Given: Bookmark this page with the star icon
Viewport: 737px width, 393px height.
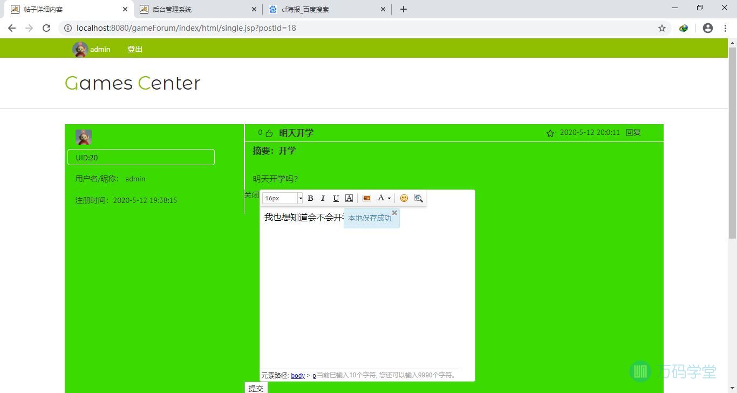Looking at the screenshot, I should click(661, 28).
